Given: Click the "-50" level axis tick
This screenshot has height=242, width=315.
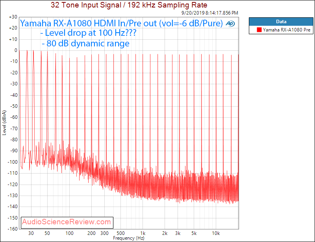Looking at the screenshot, I should tap(14, 106).
